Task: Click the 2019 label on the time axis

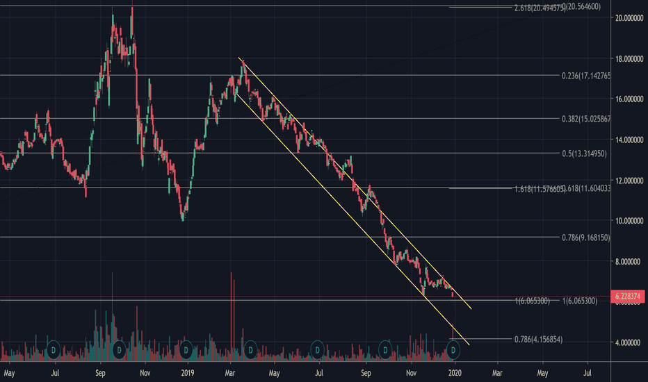Action: (x=188, y=373)
